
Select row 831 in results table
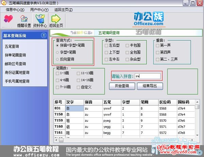tap(124, 109)
